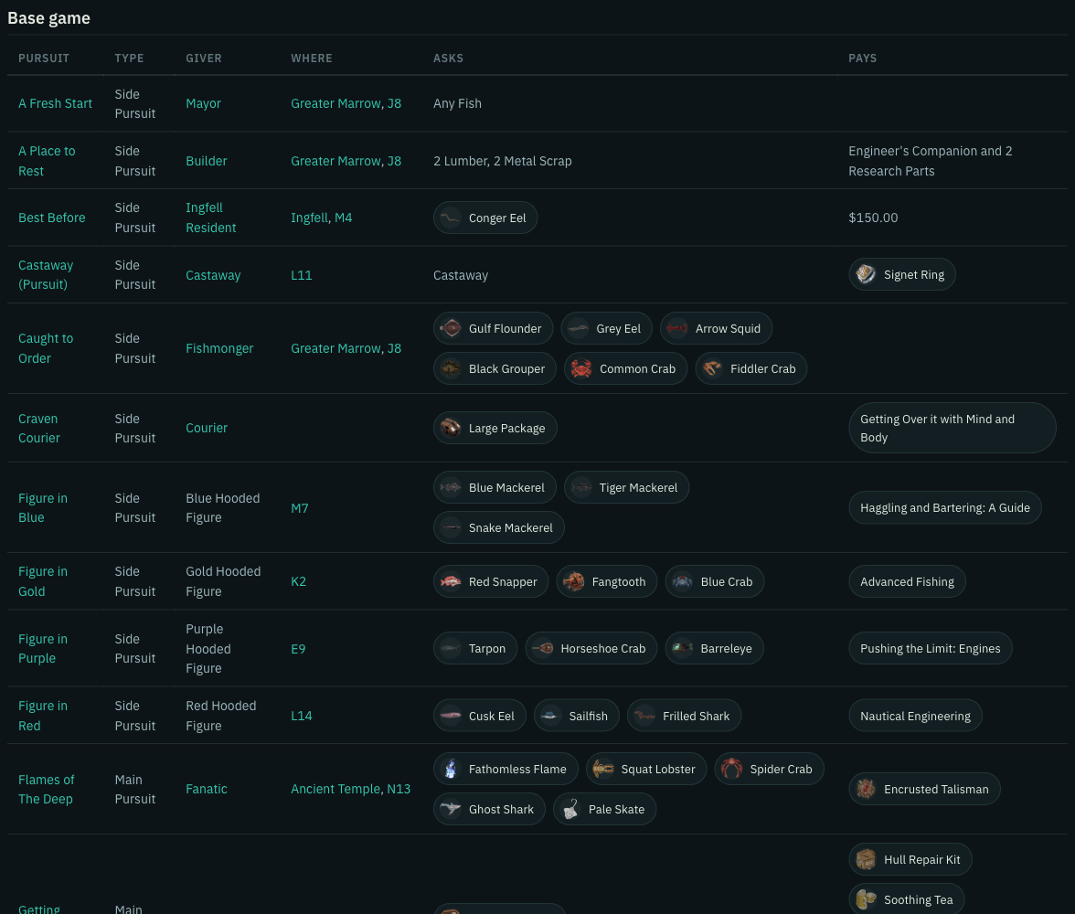
Task: Click the Large Package icon
Action: point(451,428)
